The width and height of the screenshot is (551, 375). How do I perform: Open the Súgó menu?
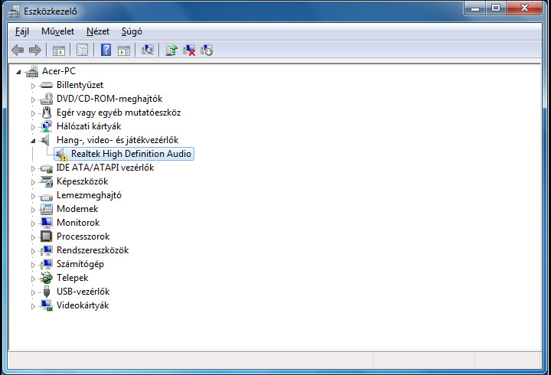132,31
